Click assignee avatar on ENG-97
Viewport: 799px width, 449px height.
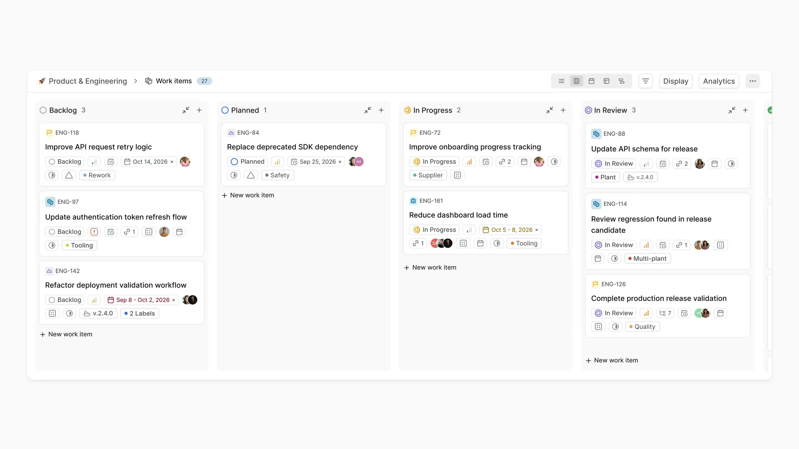coord(164,232)
